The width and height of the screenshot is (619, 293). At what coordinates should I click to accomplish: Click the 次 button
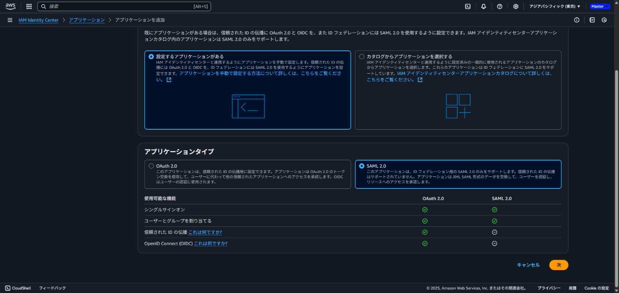pyautogui.click(x=559, y=265)
